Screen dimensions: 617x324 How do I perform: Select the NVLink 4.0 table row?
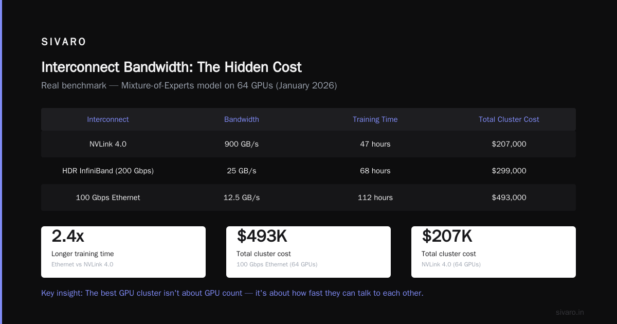[308, 144]
